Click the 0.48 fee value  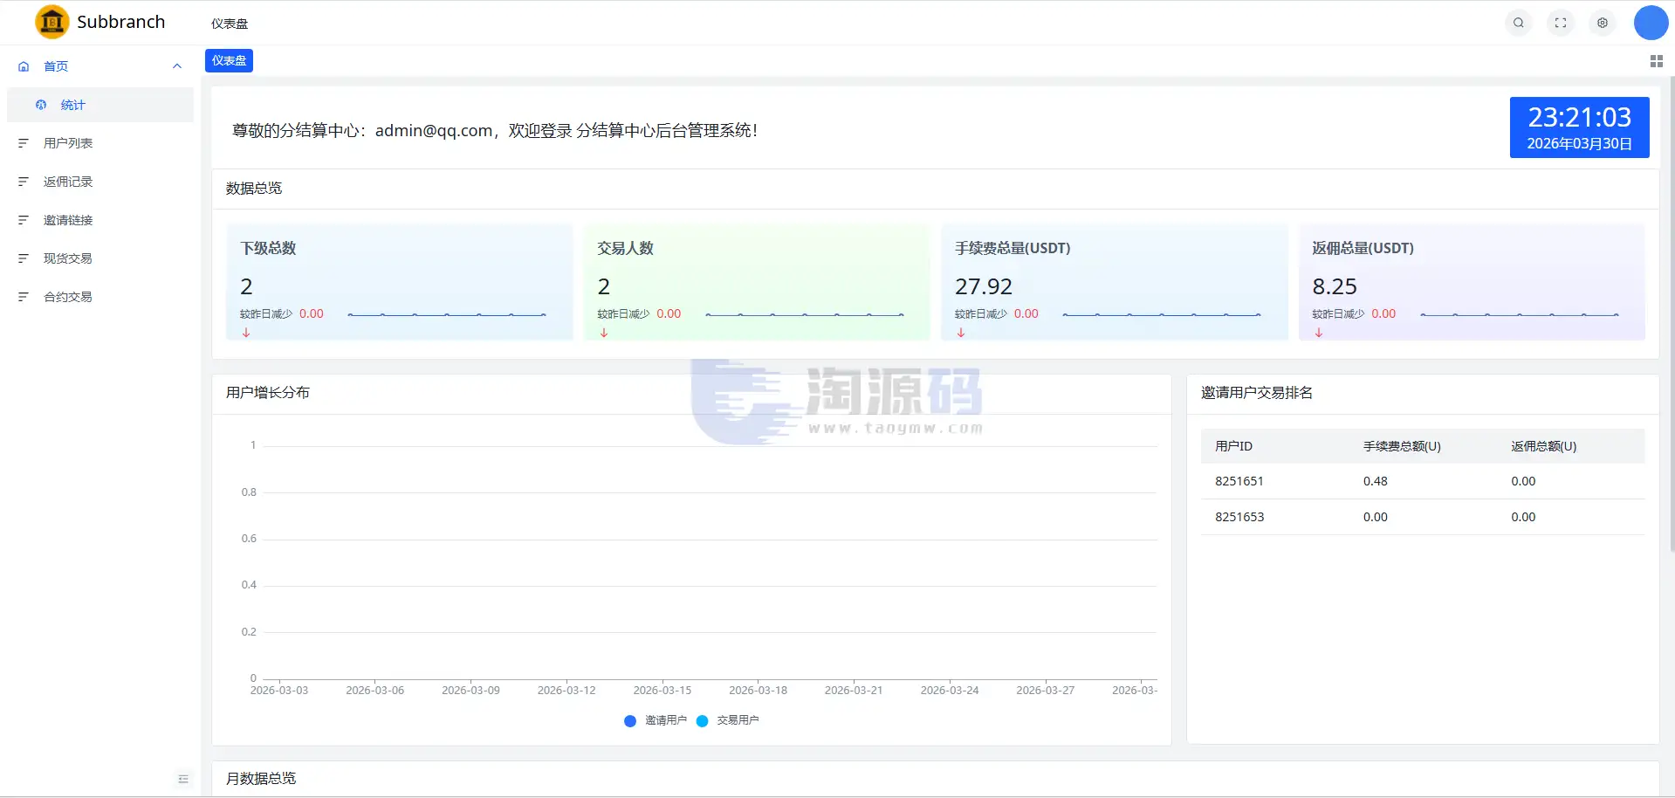click(1376, 481)
